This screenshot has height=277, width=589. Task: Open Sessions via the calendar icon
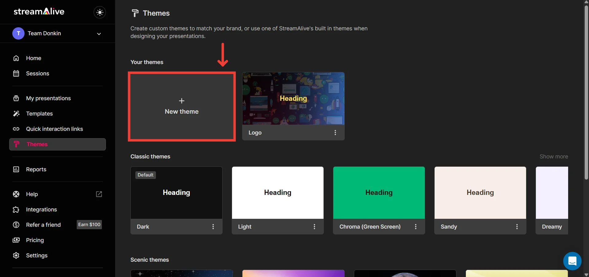[x=16, y=74]
